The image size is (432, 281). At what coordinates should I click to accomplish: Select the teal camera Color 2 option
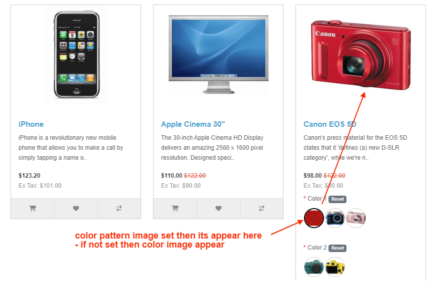(x=314, y=267)
